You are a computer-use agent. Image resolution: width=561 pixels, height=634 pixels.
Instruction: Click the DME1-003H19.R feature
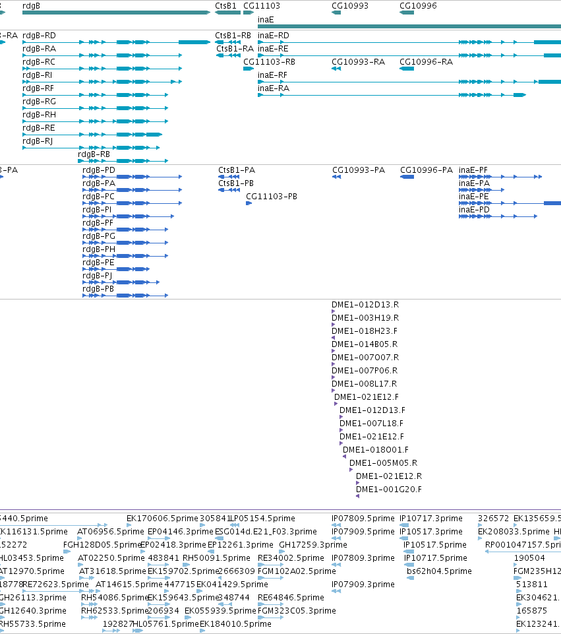click(365, 318)
